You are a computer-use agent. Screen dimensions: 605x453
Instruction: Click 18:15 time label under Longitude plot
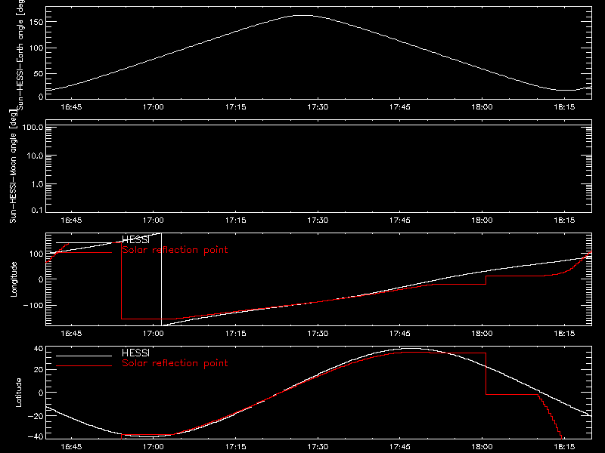[564, 333]
